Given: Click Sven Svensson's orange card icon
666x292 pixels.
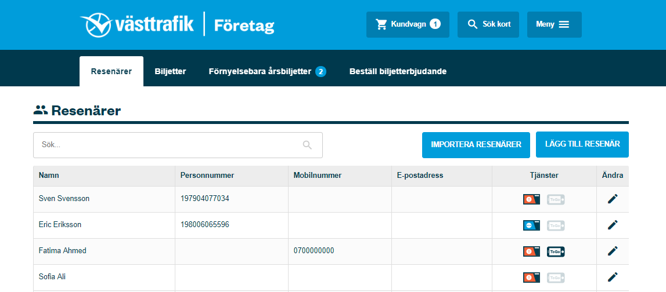Looking at the screenshot, I should pos(531,199).
